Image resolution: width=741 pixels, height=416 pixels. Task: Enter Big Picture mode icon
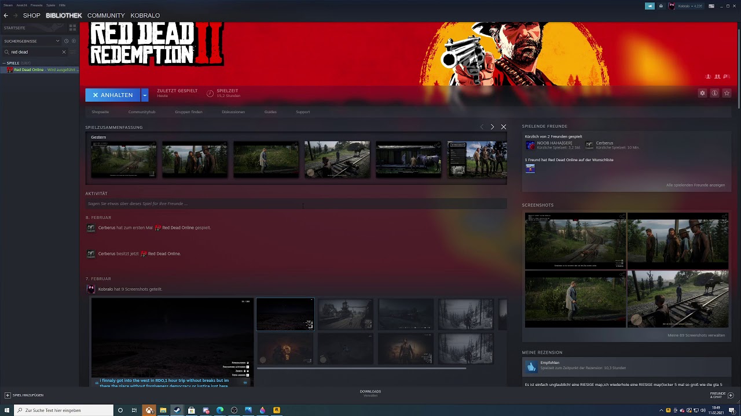tap(711, 6)
